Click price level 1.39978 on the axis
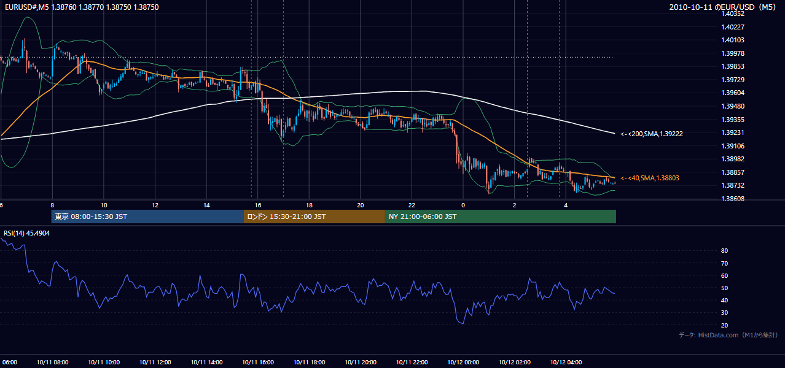 pyautogui.click(x=733, y=53)
